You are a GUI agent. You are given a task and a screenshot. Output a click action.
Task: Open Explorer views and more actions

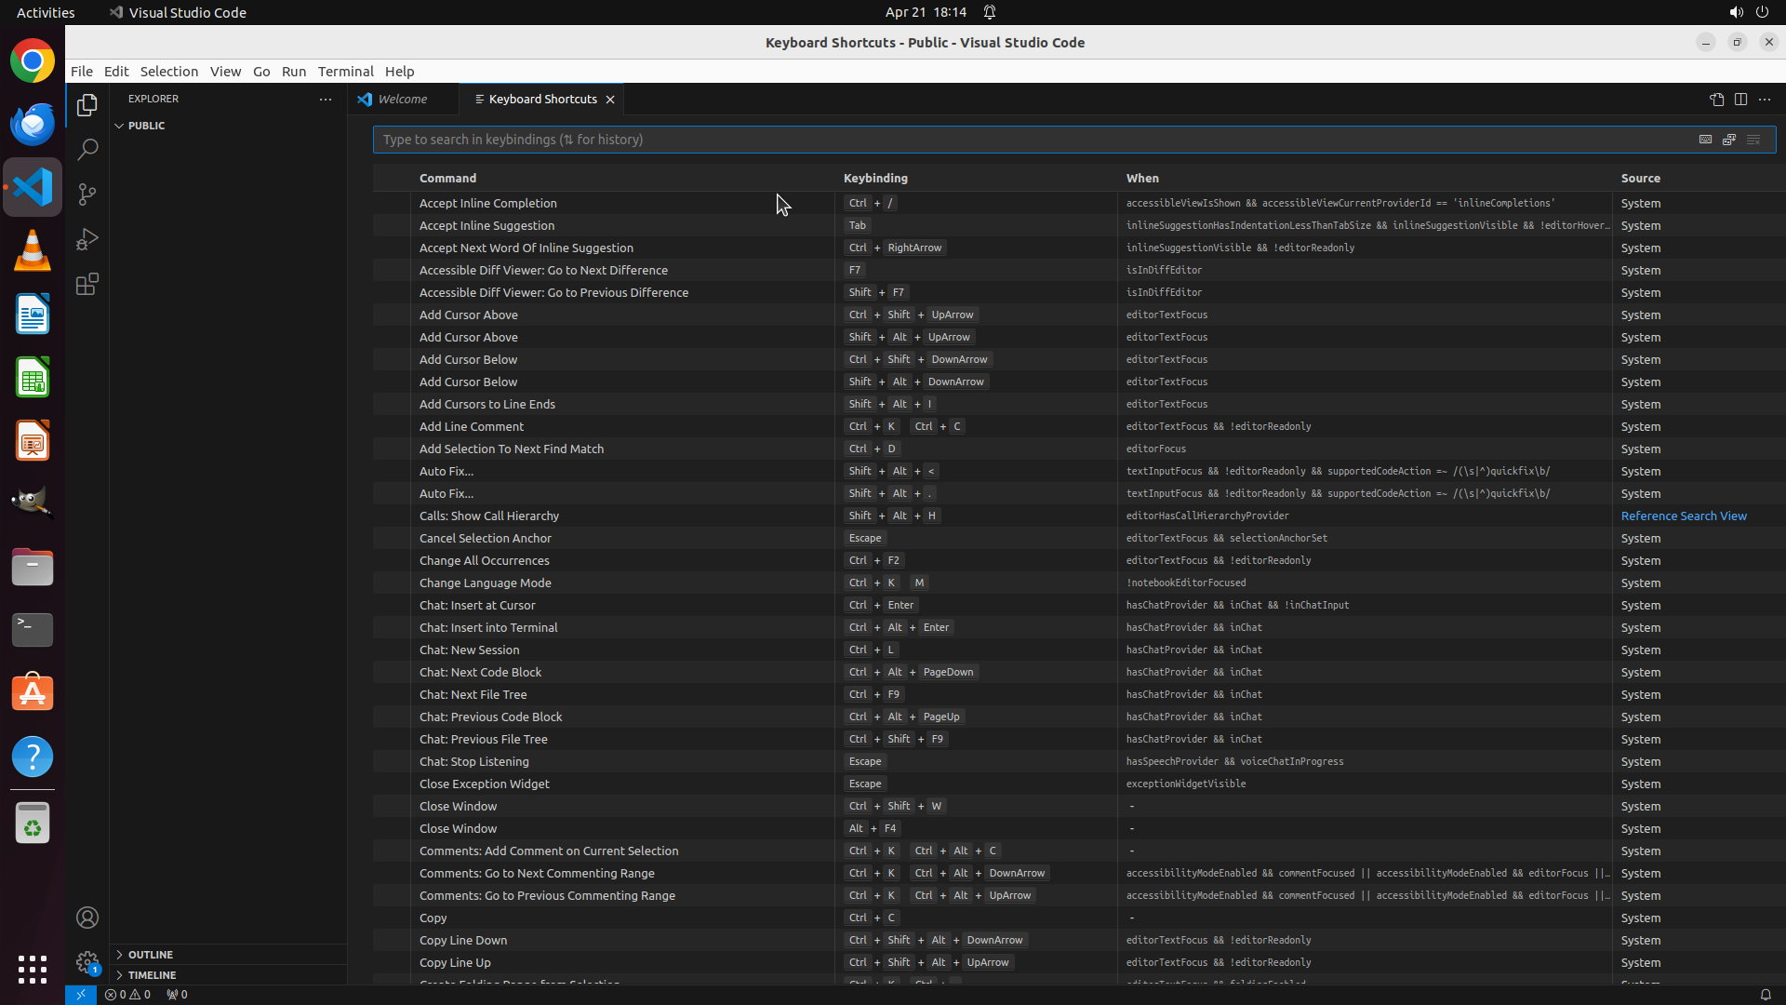(x=326, y=100)
